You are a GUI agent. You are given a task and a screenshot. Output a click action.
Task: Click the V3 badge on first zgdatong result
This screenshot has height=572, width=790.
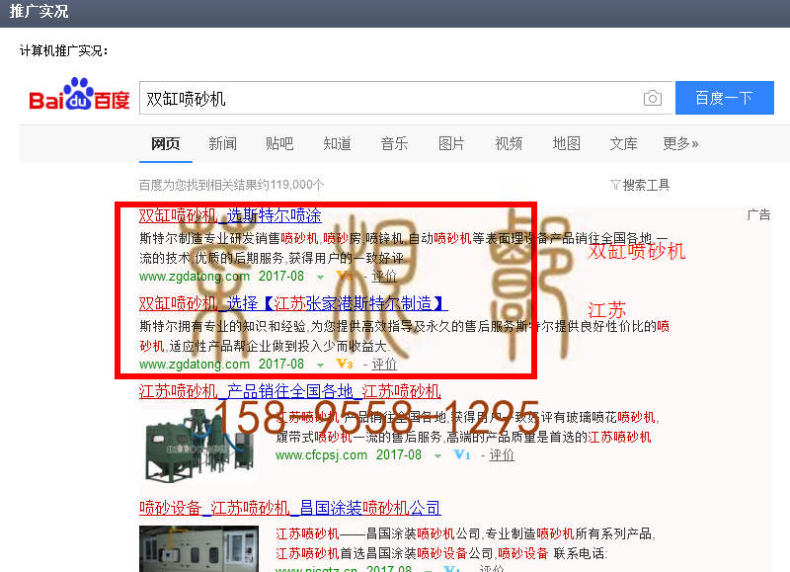[x=345, y=277]
